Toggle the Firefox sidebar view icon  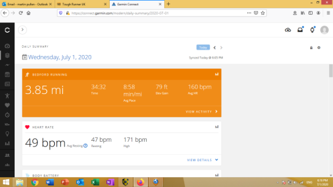tap(311, 13)
